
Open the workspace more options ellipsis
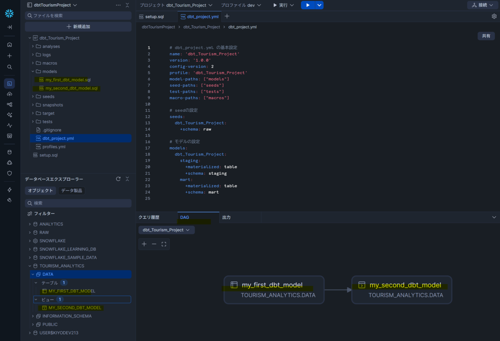pyautogui.click(x=118, y=5)
